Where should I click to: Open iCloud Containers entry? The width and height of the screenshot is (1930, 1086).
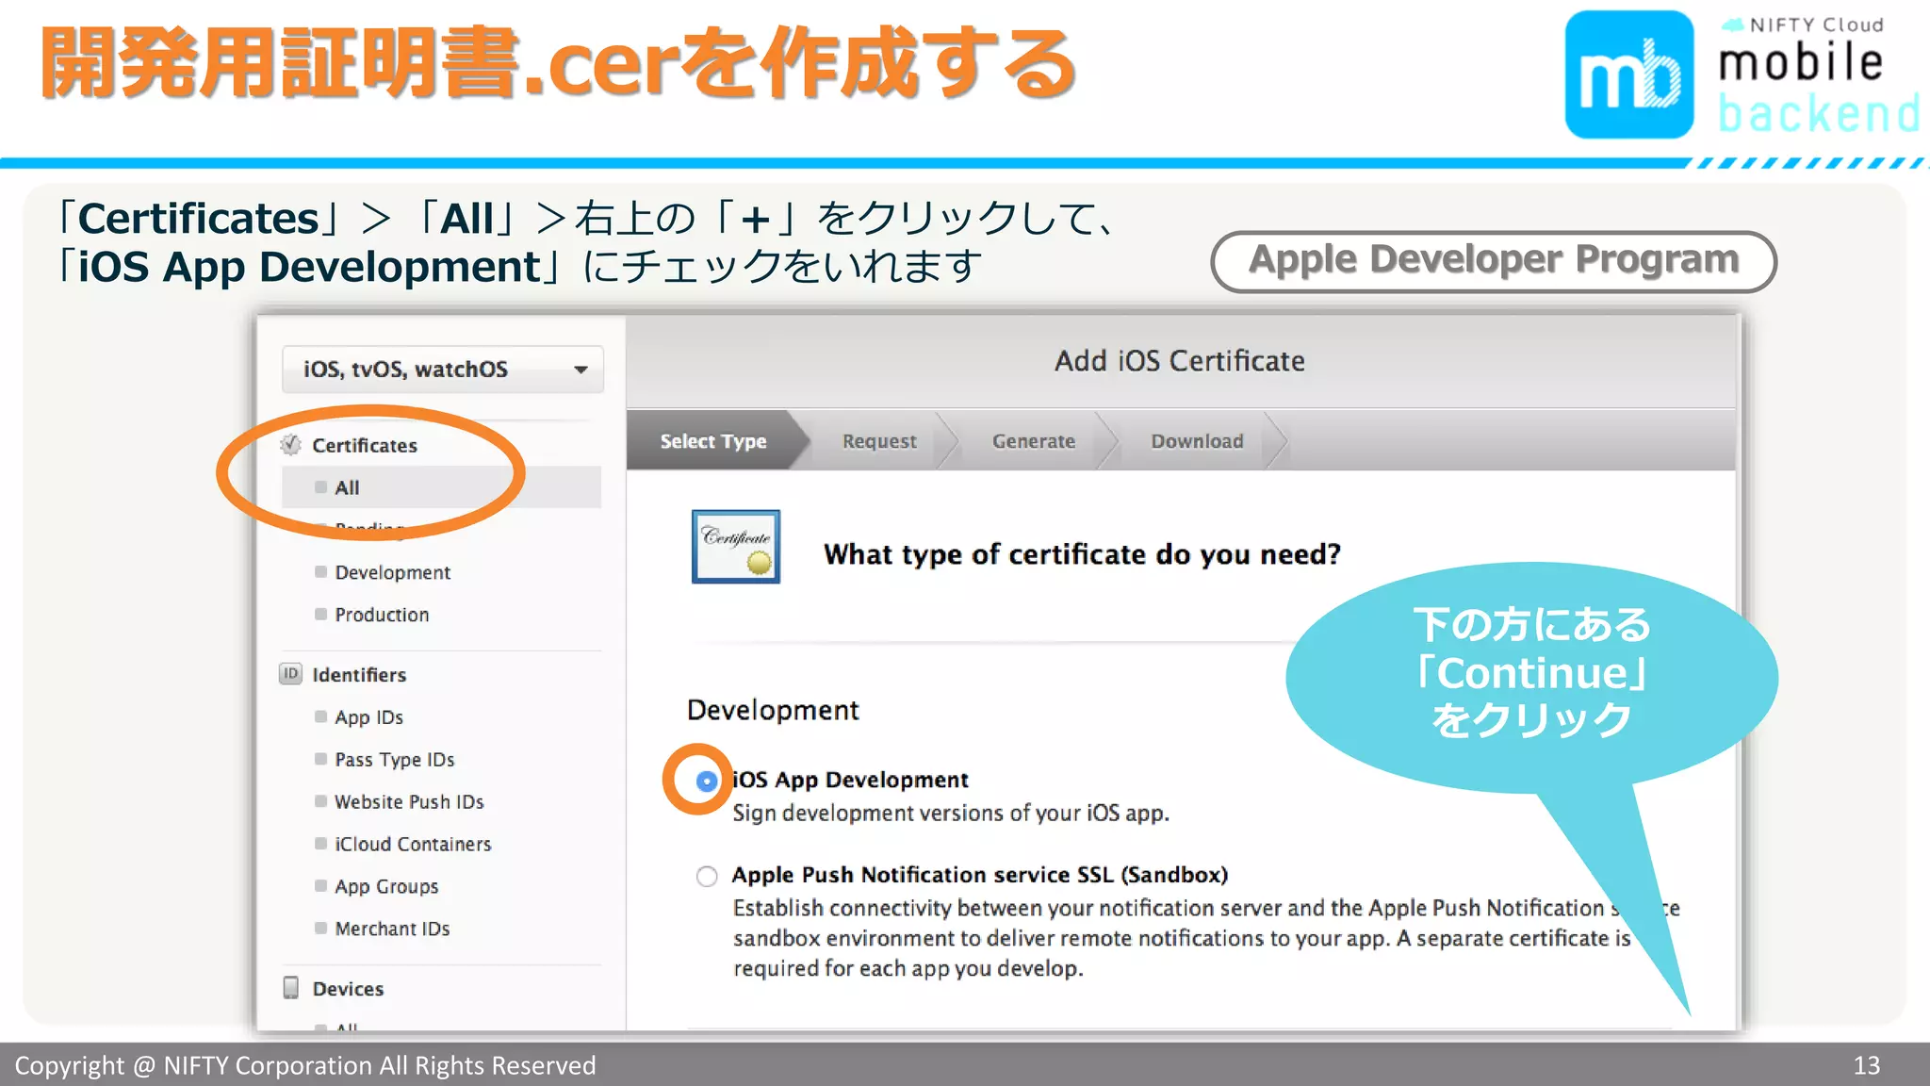click(413, 845)
